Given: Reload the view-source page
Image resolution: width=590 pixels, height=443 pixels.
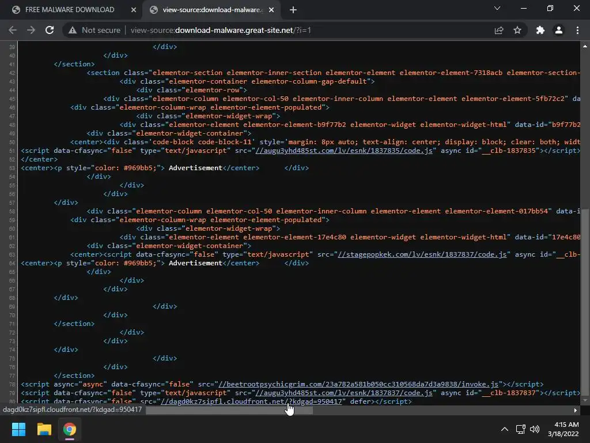Looking at the screenshot, I should pyautogui.click(x=50, y=30).
